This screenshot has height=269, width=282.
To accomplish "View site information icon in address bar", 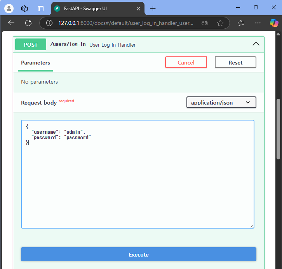I will pyautogui.click(x=49, y=23).
